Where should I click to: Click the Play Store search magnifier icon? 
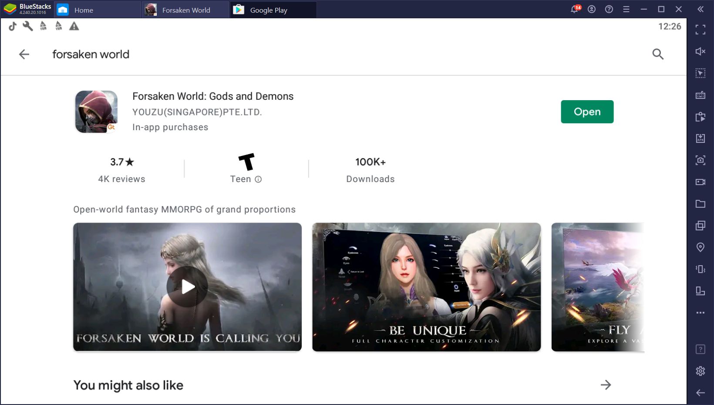point(658,54)
